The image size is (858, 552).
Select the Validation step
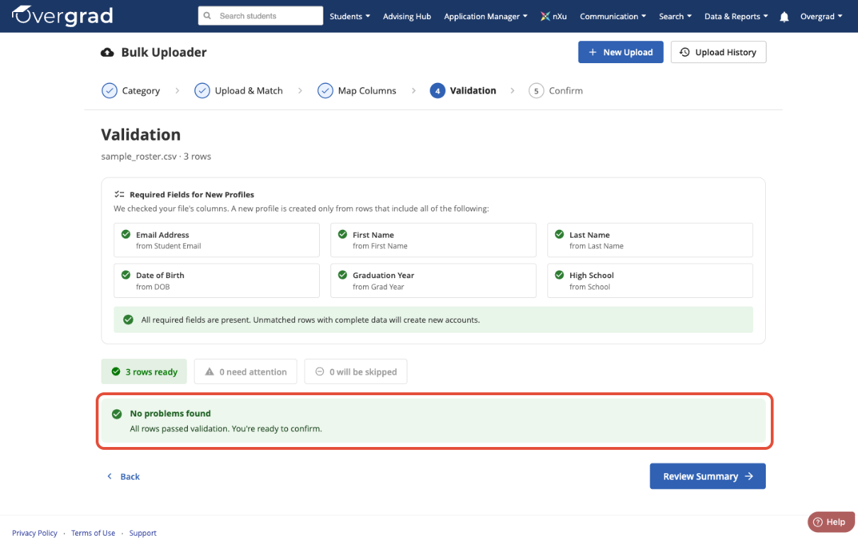(x=463, y=91)
